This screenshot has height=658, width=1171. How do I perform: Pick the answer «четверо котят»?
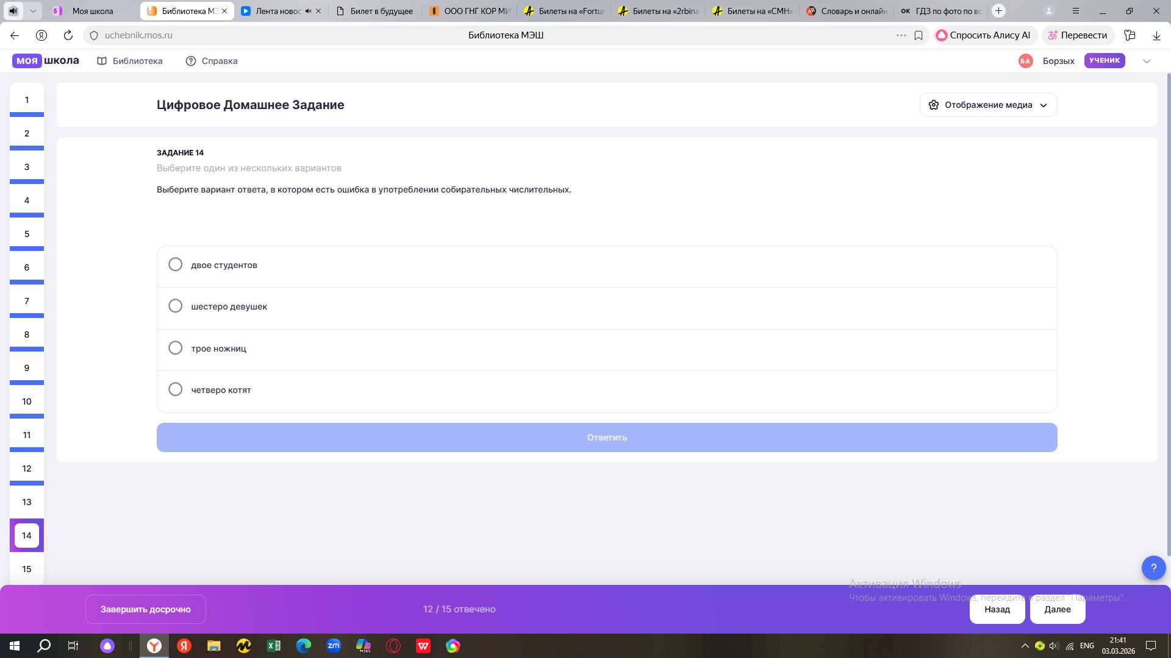click(x=607, y=391)
